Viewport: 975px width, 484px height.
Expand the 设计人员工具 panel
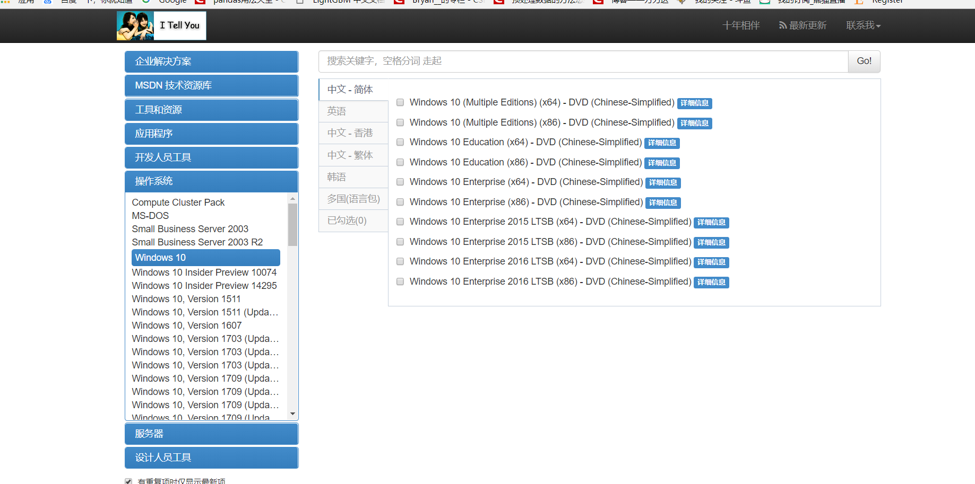tap(211, 457)
